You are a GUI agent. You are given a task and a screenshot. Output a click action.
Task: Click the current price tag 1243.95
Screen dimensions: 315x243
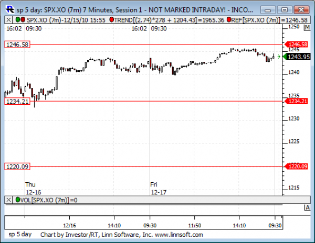pyautogui.click(x=297, y=57)
